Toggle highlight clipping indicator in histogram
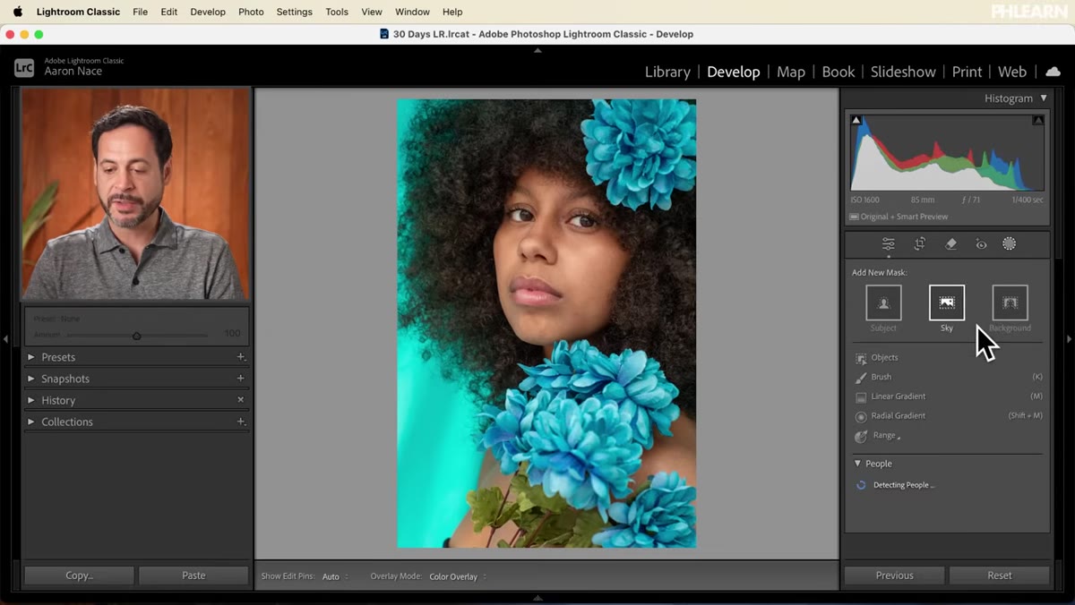 point(1038,120)
